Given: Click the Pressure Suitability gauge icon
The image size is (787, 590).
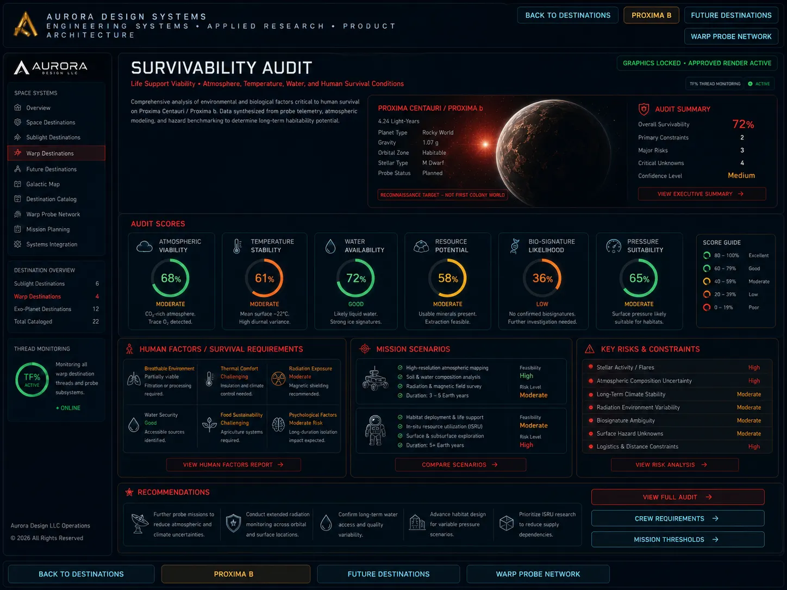Looking at the screenshot, I should point(614,246).
